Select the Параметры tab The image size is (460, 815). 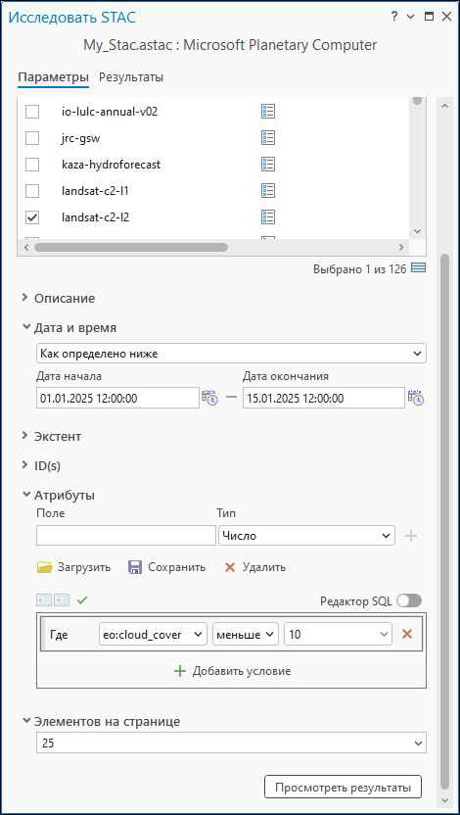pos(54,77)
